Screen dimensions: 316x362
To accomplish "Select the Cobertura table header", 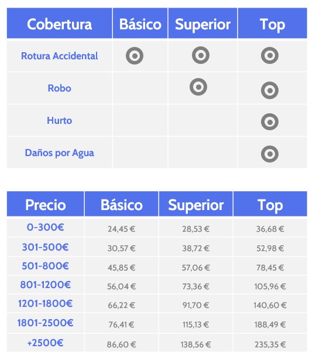I will click(60, 23).
